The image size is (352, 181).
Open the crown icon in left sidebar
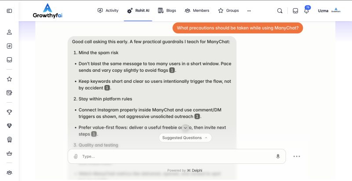click(x=9, y=153)
